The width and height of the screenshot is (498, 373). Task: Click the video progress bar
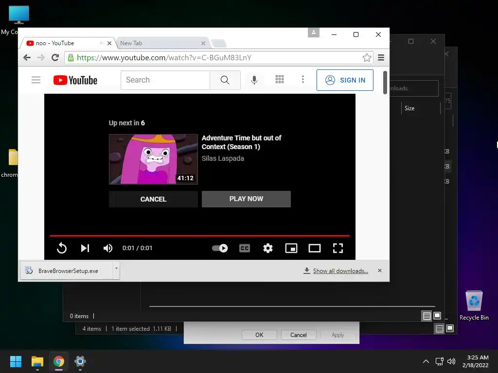coord(200,236)
